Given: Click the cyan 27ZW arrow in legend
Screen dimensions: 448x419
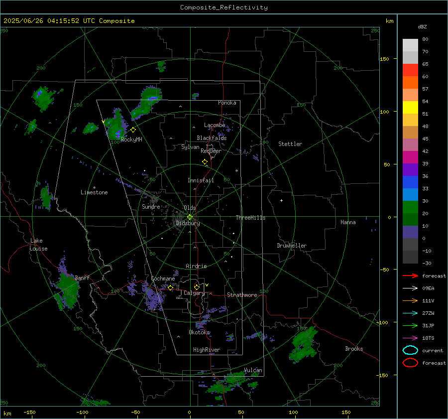Looking at the screenshot, I should coord(410,313).
